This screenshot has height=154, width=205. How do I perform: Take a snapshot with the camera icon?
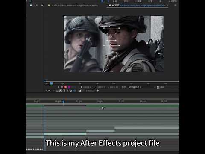coord(79,91)
